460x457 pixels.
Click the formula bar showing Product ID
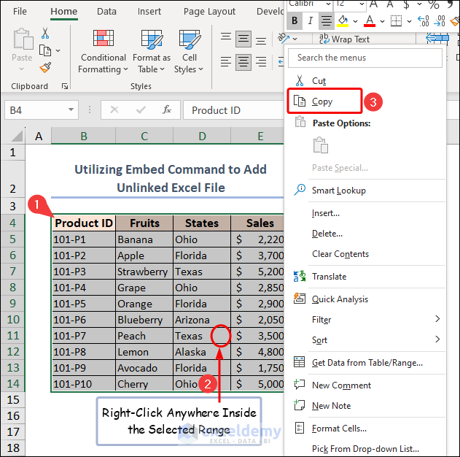(x=233, y=110)
